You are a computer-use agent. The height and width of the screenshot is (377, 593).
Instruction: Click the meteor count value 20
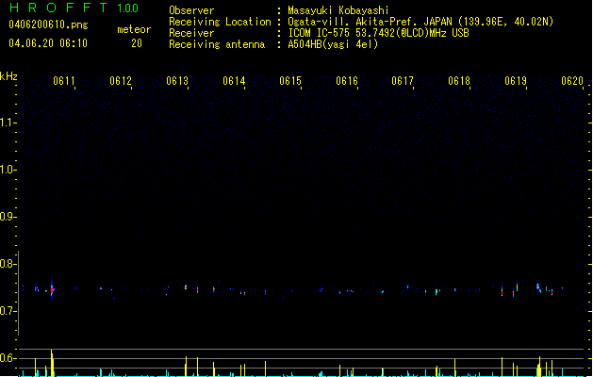tap(137, 43)
